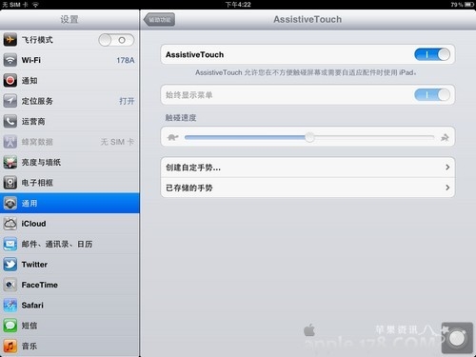The width and height of the screenshot is (476, 357).
Task: Turn off the AssistiveTouch switch
Action: (432, 54)
